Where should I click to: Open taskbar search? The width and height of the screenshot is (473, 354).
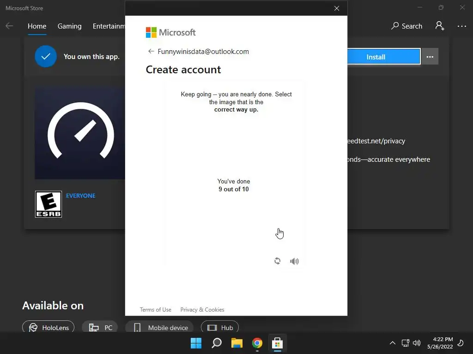pos(217,343)
